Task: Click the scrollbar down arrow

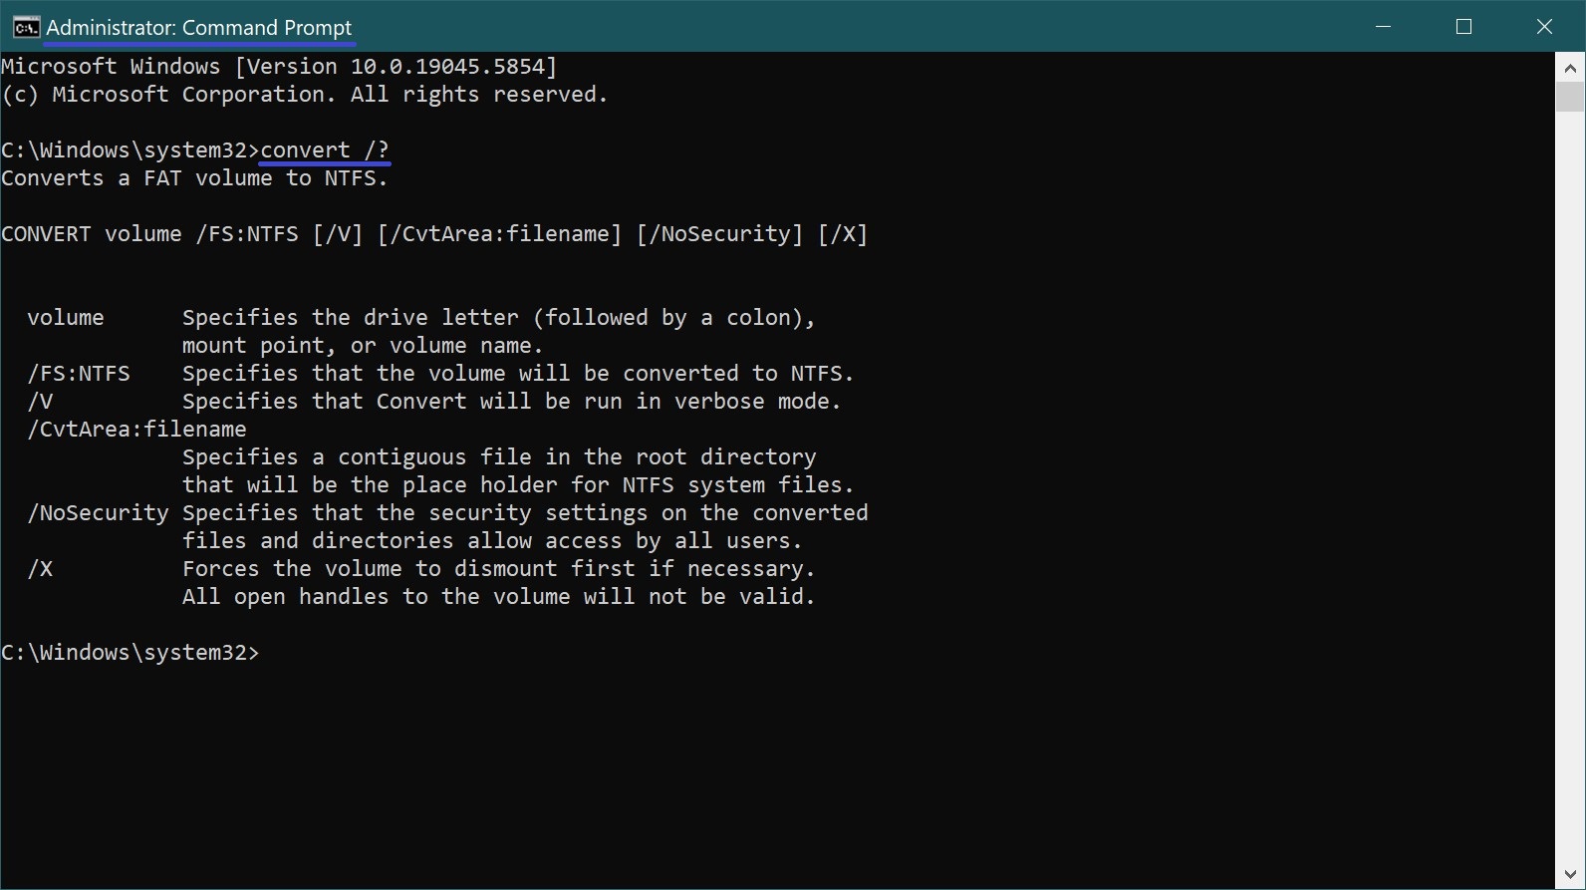Action: point(1570,875)
